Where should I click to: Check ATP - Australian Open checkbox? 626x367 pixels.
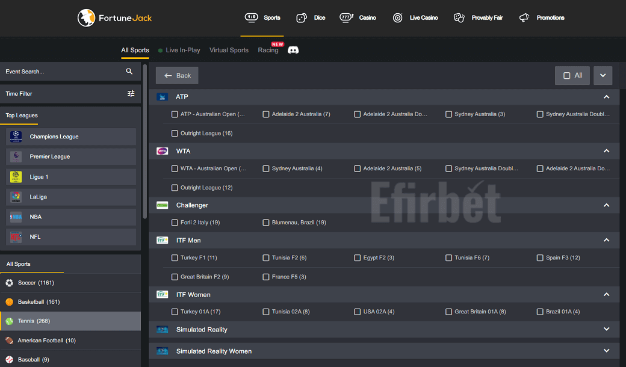click(175, 114)
